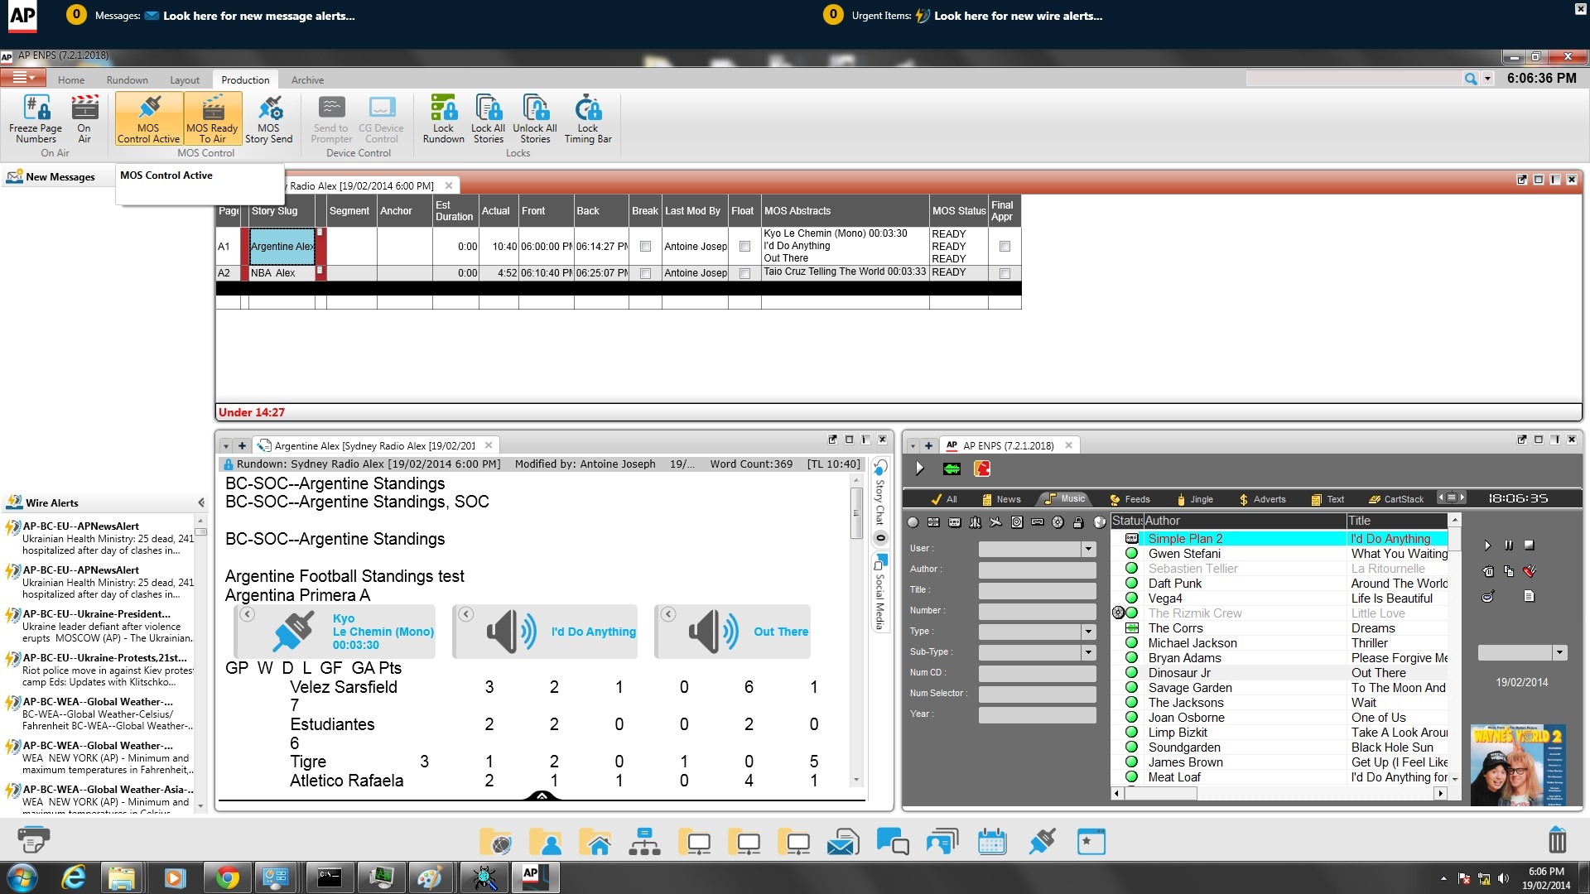Enable Float for the Argentine Alex story
The image size is (1590, 894).
[744, 246]
